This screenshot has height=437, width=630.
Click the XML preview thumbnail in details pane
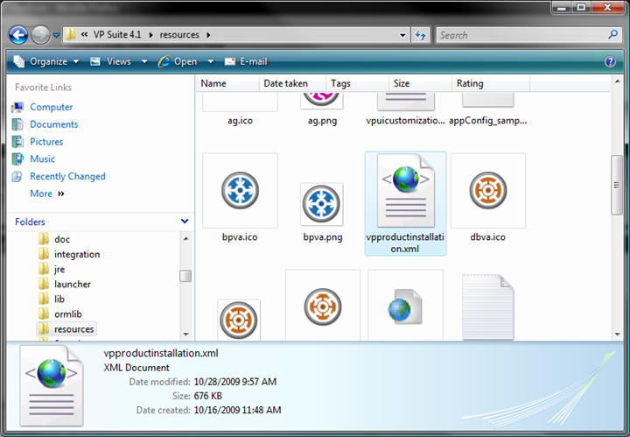pyautogui.click(x=52, y=385)
